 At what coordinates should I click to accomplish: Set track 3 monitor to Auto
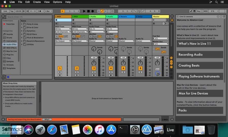[95, 36]
